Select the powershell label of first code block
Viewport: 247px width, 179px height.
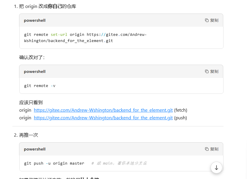35,20
